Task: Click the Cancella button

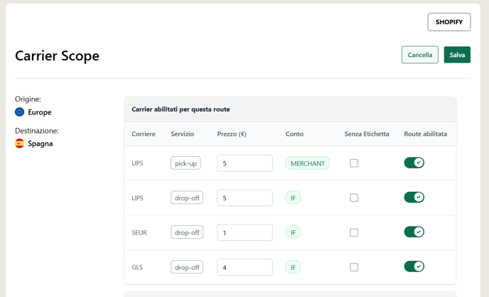Action: click(x=420, y=55)
